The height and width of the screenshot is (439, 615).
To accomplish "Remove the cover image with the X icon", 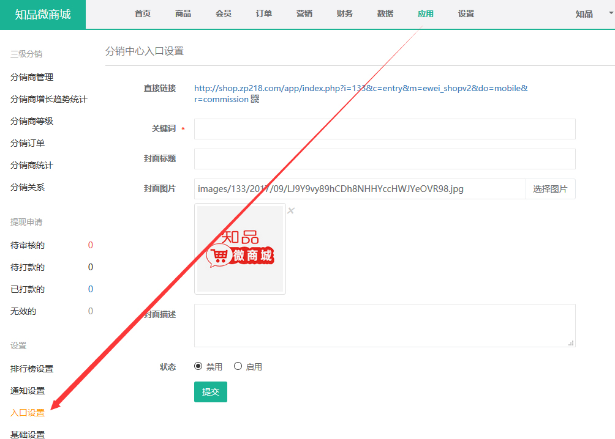I will 291,211.
